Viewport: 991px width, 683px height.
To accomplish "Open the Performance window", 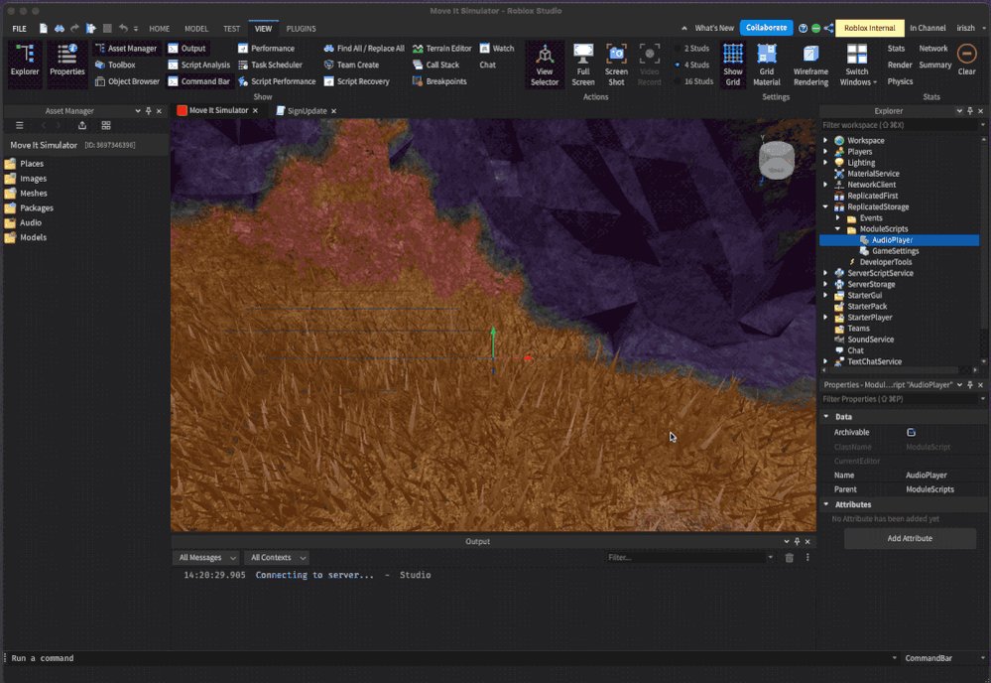I will tap(266, 48).
